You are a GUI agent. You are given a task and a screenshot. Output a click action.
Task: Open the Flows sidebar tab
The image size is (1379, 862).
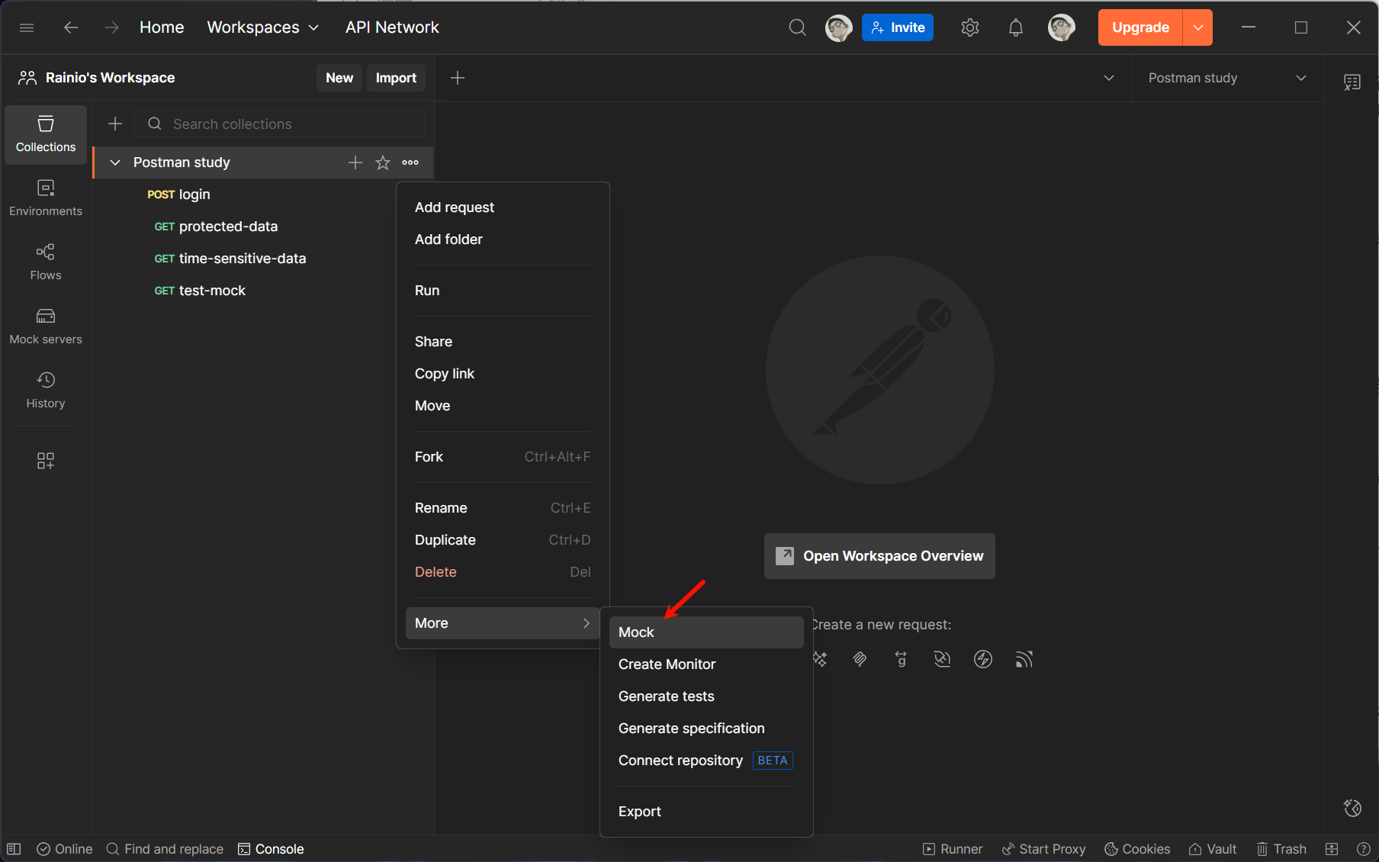[x=46, y=262]
